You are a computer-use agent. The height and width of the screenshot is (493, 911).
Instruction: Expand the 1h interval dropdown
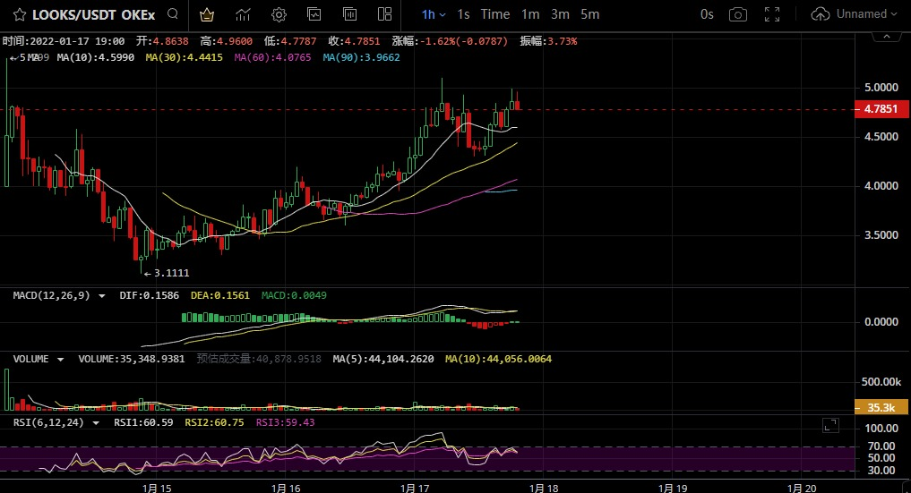tap(434, 14)
